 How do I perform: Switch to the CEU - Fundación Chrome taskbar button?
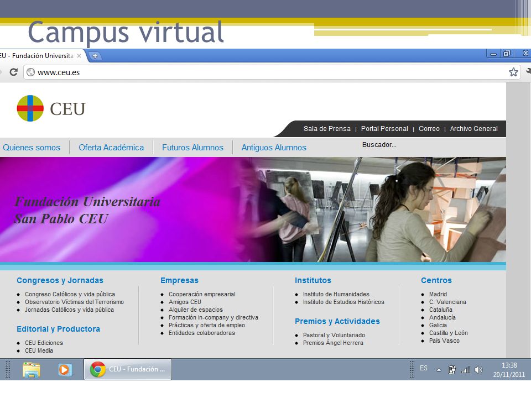(128, 369)
